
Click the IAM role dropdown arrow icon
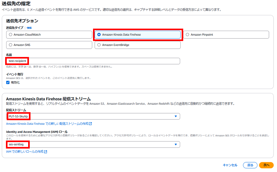[x=176, y=144]
